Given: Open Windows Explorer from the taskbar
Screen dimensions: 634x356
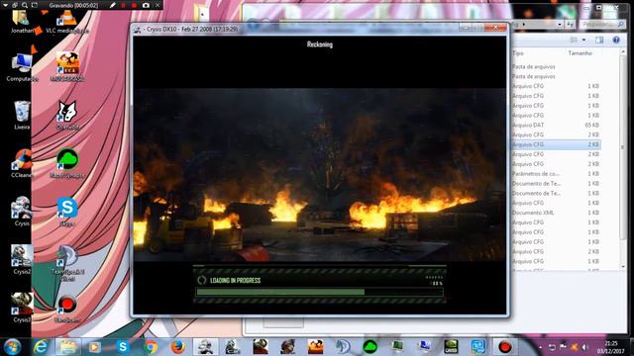Looking at the screenshot, I should point(67,347).
